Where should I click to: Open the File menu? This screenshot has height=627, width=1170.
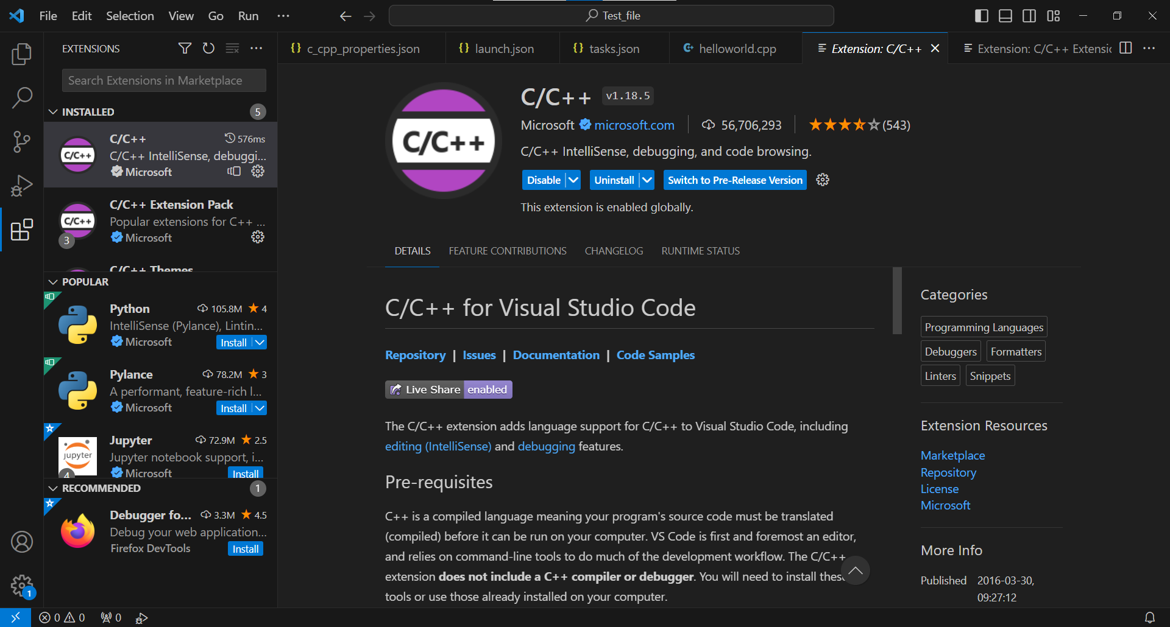[x=48, y=16]
